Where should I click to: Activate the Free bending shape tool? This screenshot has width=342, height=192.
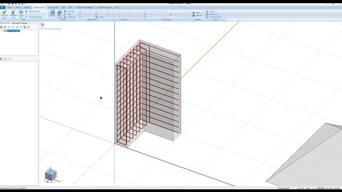(x=34, y=17)
